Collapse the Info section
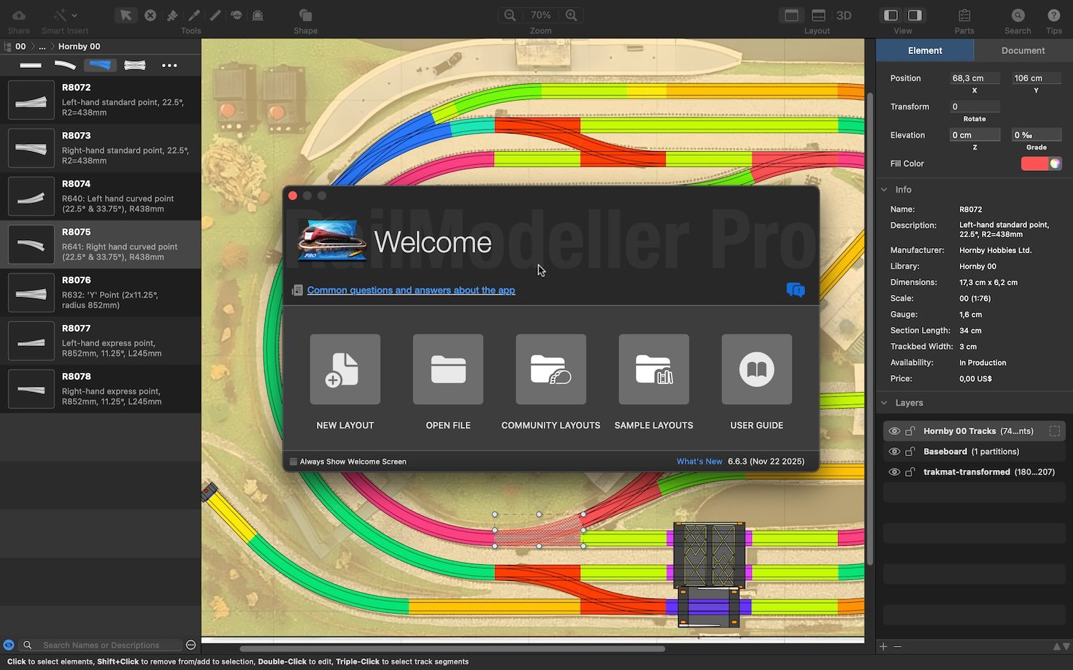 pyautogui.click(x=884, y=190)
